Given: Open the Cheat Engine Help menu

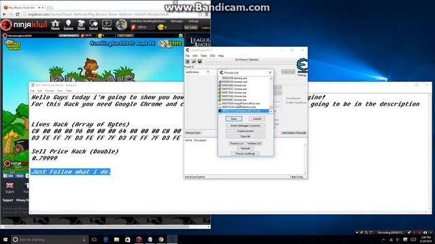Looking at the screenshot, I should (x=221, y=56).
